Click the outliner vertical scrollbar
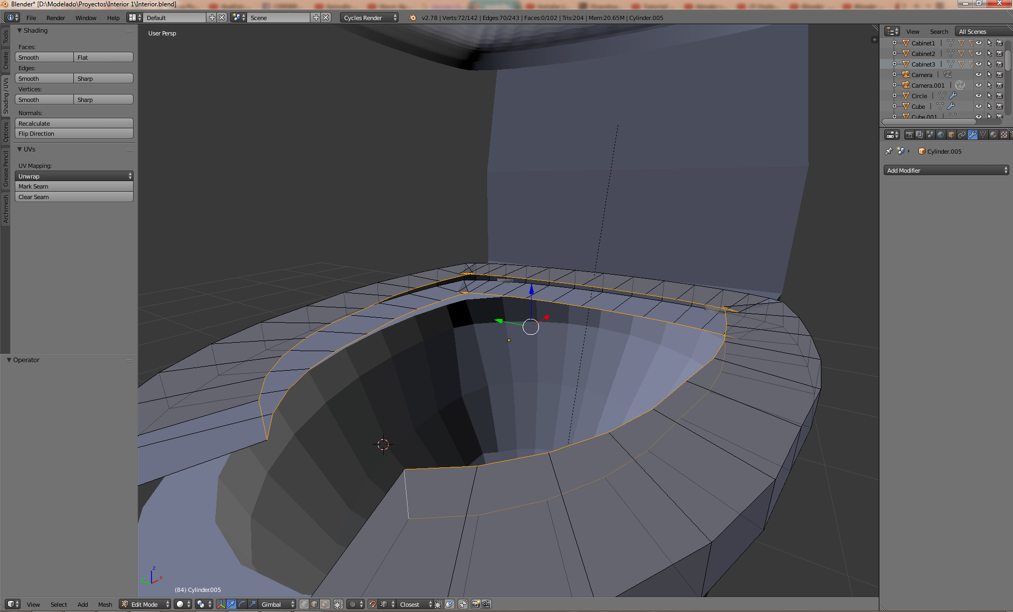 pos(1008,60)
